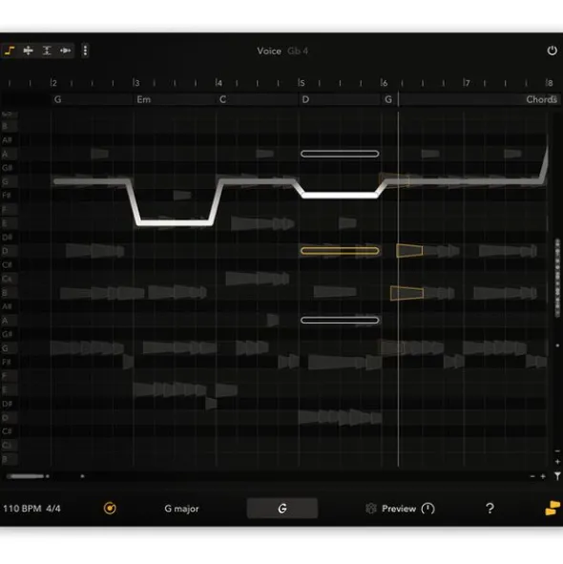This screenshot has width=563, height=564.
Task: Open the G chord selector button
Action: 282,509
